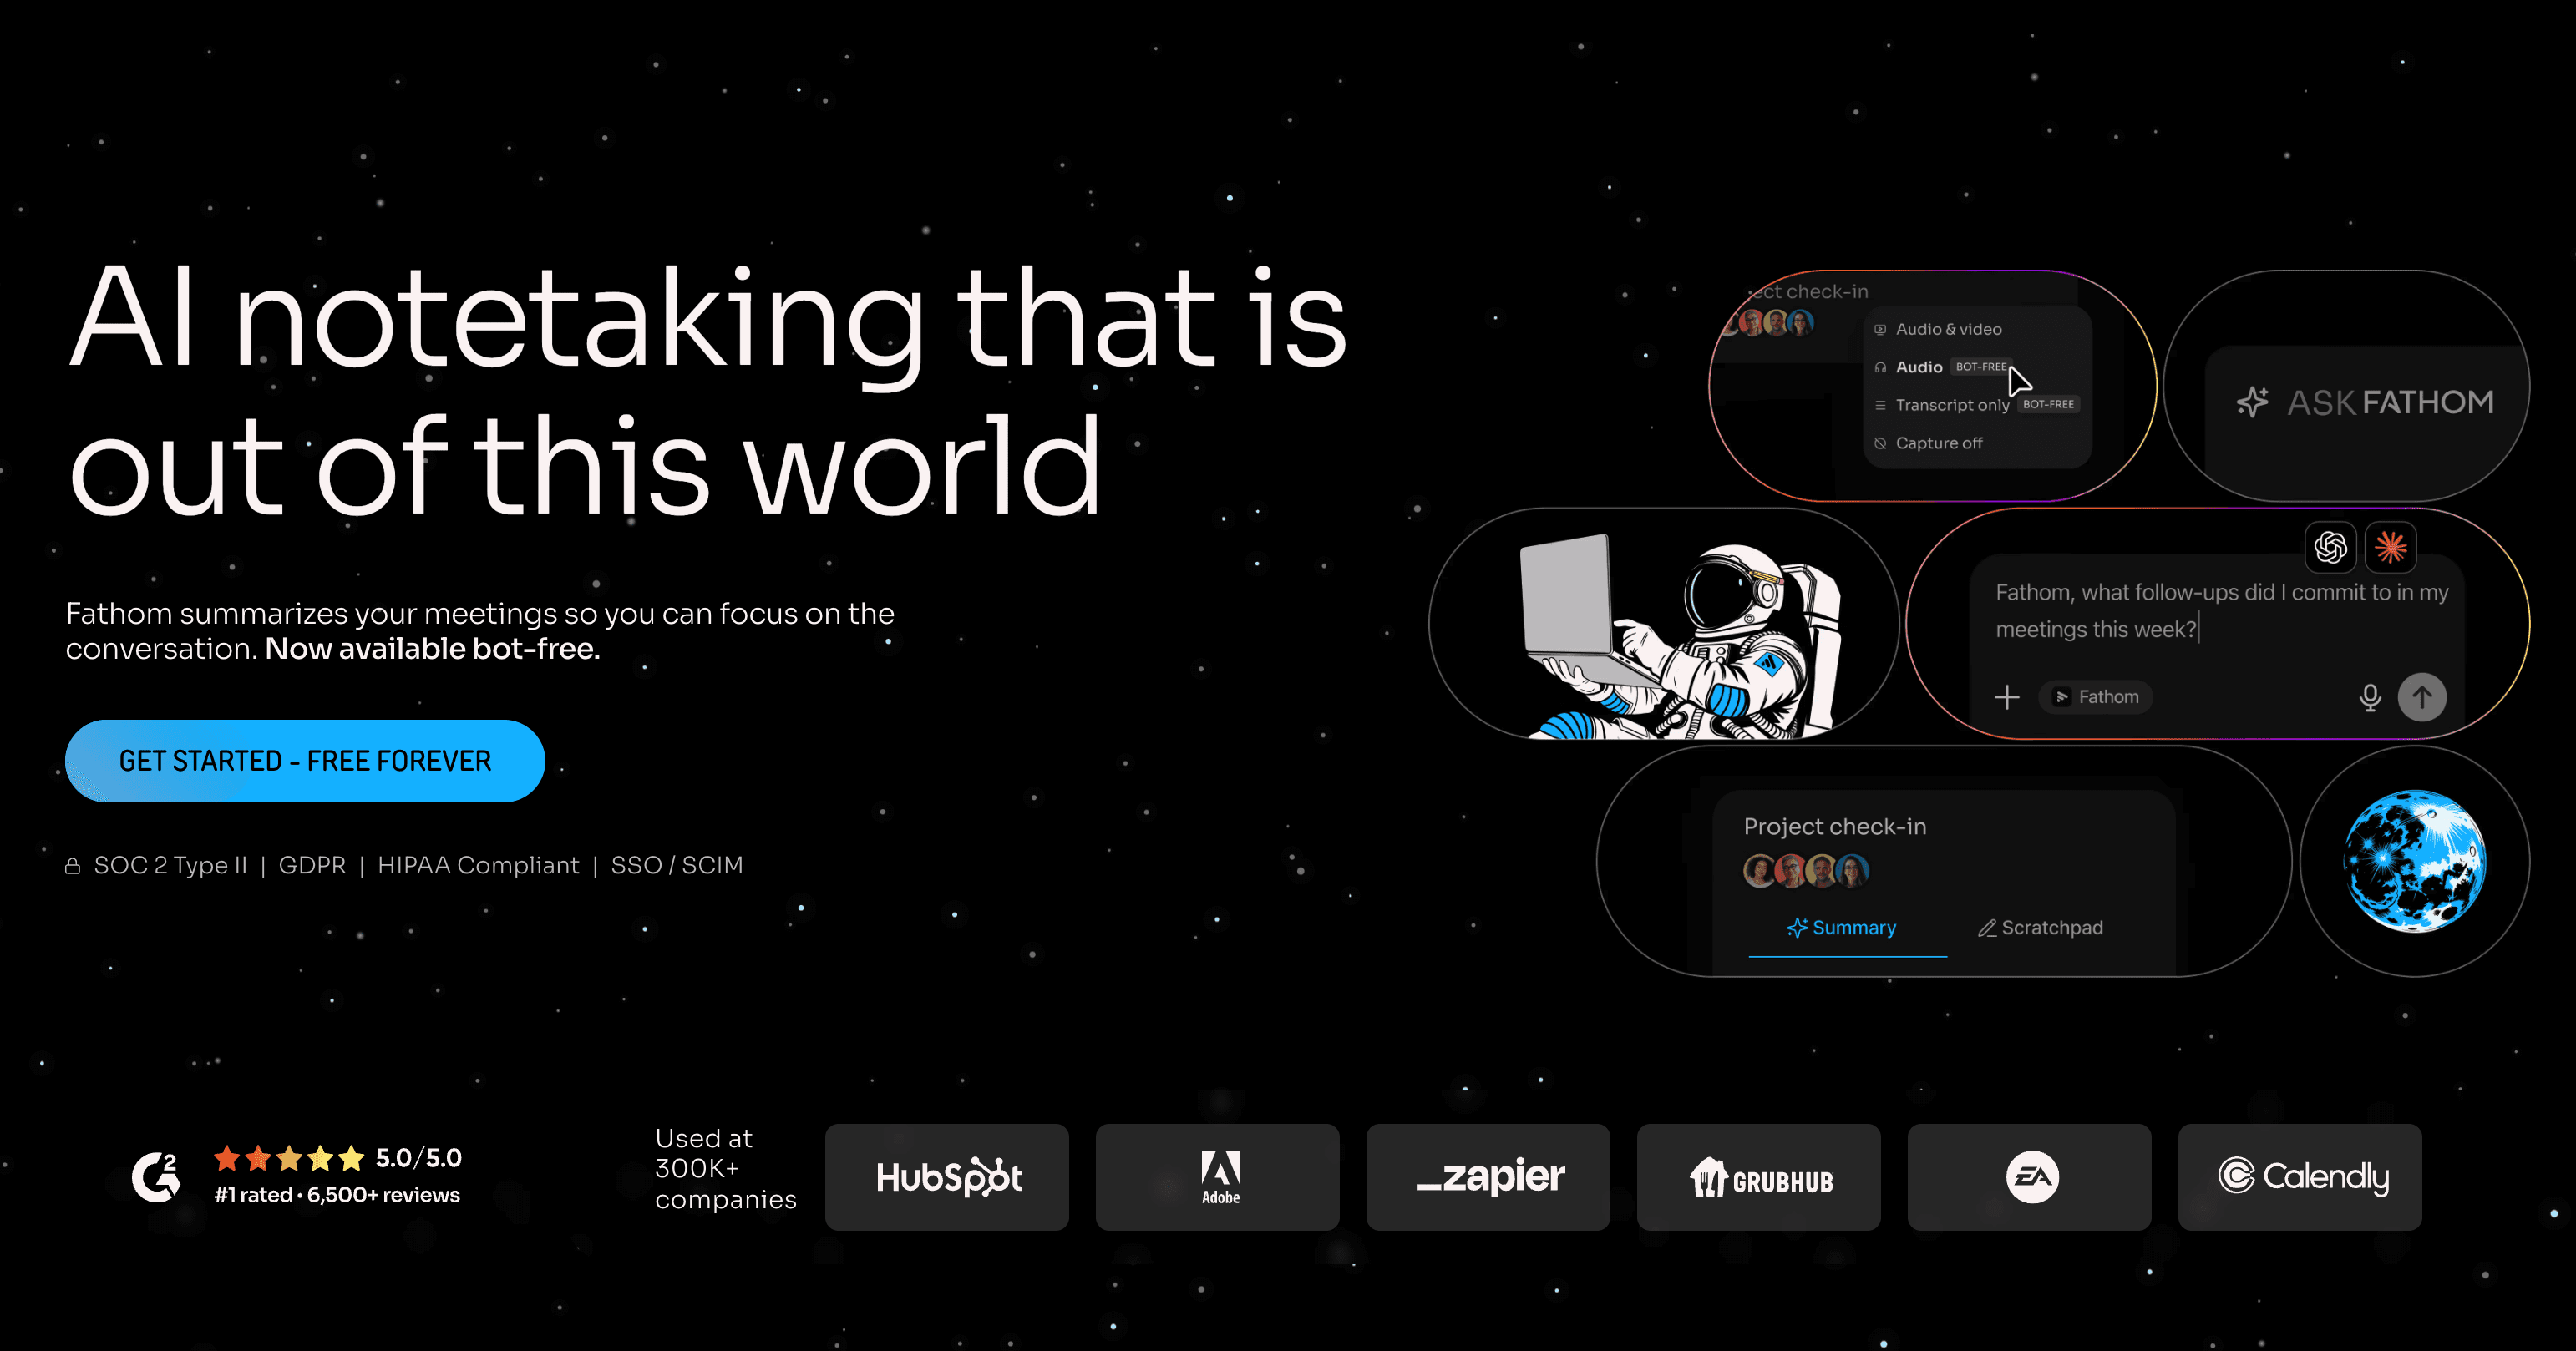
Task: Click the up-arrow send button
Action: [x=2422, y=697]
